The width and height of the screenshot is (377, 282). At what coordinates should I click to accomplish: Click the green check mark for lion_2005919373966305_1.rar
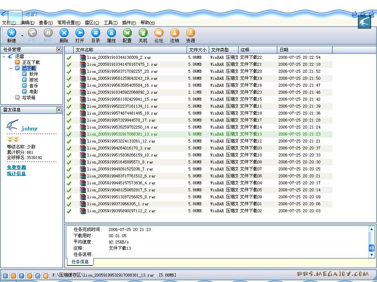click(69, 204)
